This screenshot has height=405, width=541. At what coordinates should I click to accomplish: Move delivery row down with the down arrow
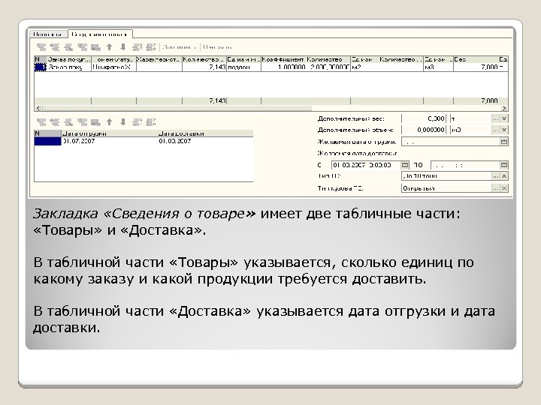pyautogui.click(x=122, y=122)
